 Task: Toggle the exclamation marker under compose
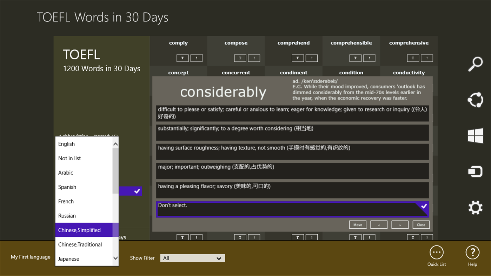(254, 58)
